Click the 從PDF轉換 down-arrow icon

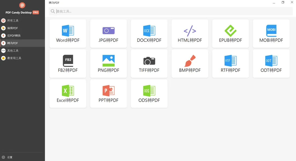(x=3, y=36)
